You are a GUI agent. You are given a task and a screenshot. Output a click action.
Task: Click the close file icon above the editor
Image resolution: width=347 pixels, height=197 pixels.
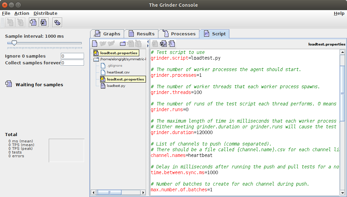172,44
